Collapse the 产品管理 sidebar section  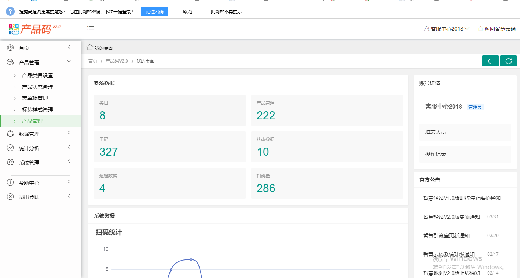pyautogui.click(x=69, y=61)
